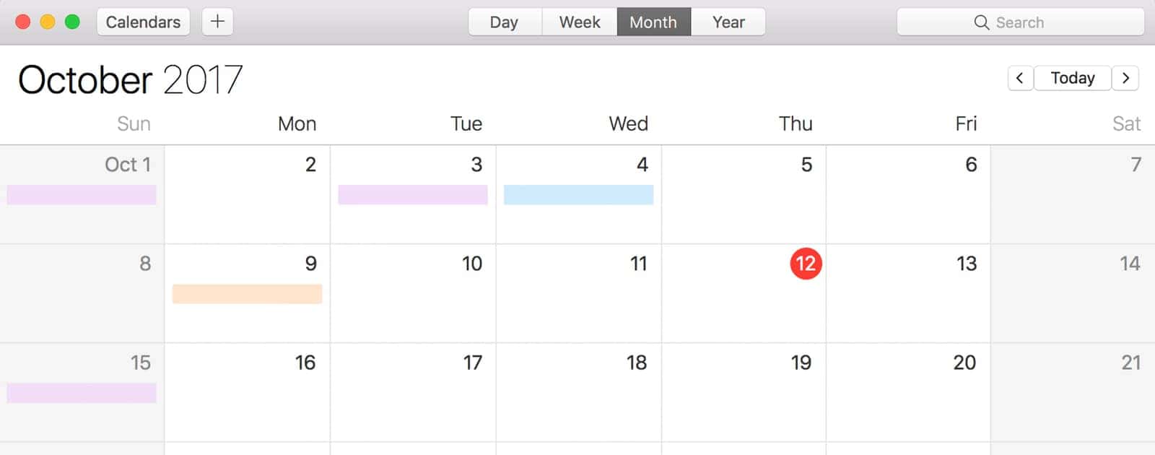The image size is (1155, 455).
Task: Select the Month view tab
Action: 653,22
